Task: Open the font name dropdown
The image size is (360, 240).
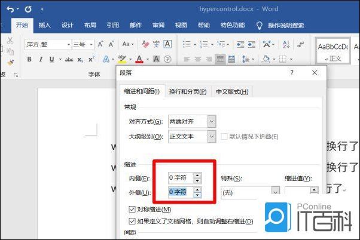Action: 69,44
